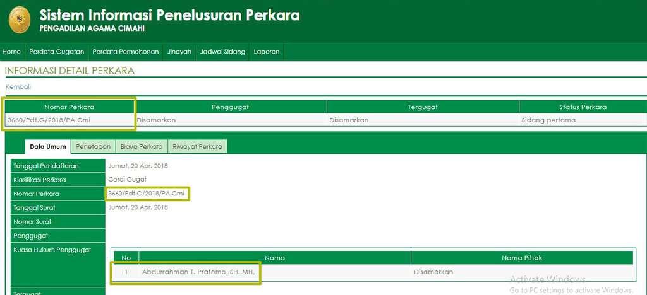Screen dimensions: 647x295
Task: Go back using the Kembali link
Action: 18,87
